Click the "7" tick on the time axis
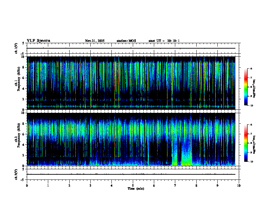This screenshot has height=208, width=269. [175, 186]
